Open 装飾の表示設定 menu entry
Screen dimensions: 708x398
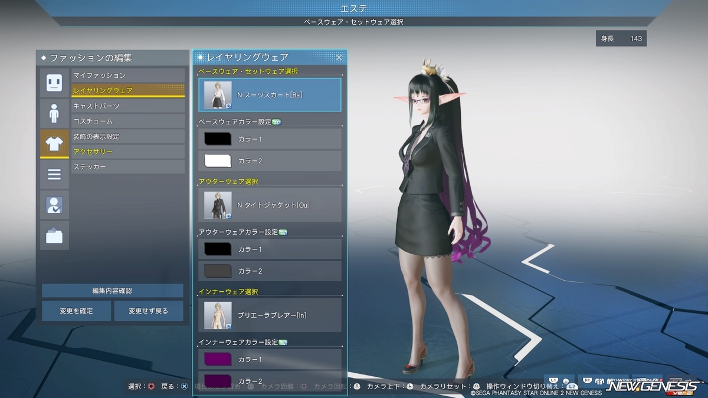(128, 137)
